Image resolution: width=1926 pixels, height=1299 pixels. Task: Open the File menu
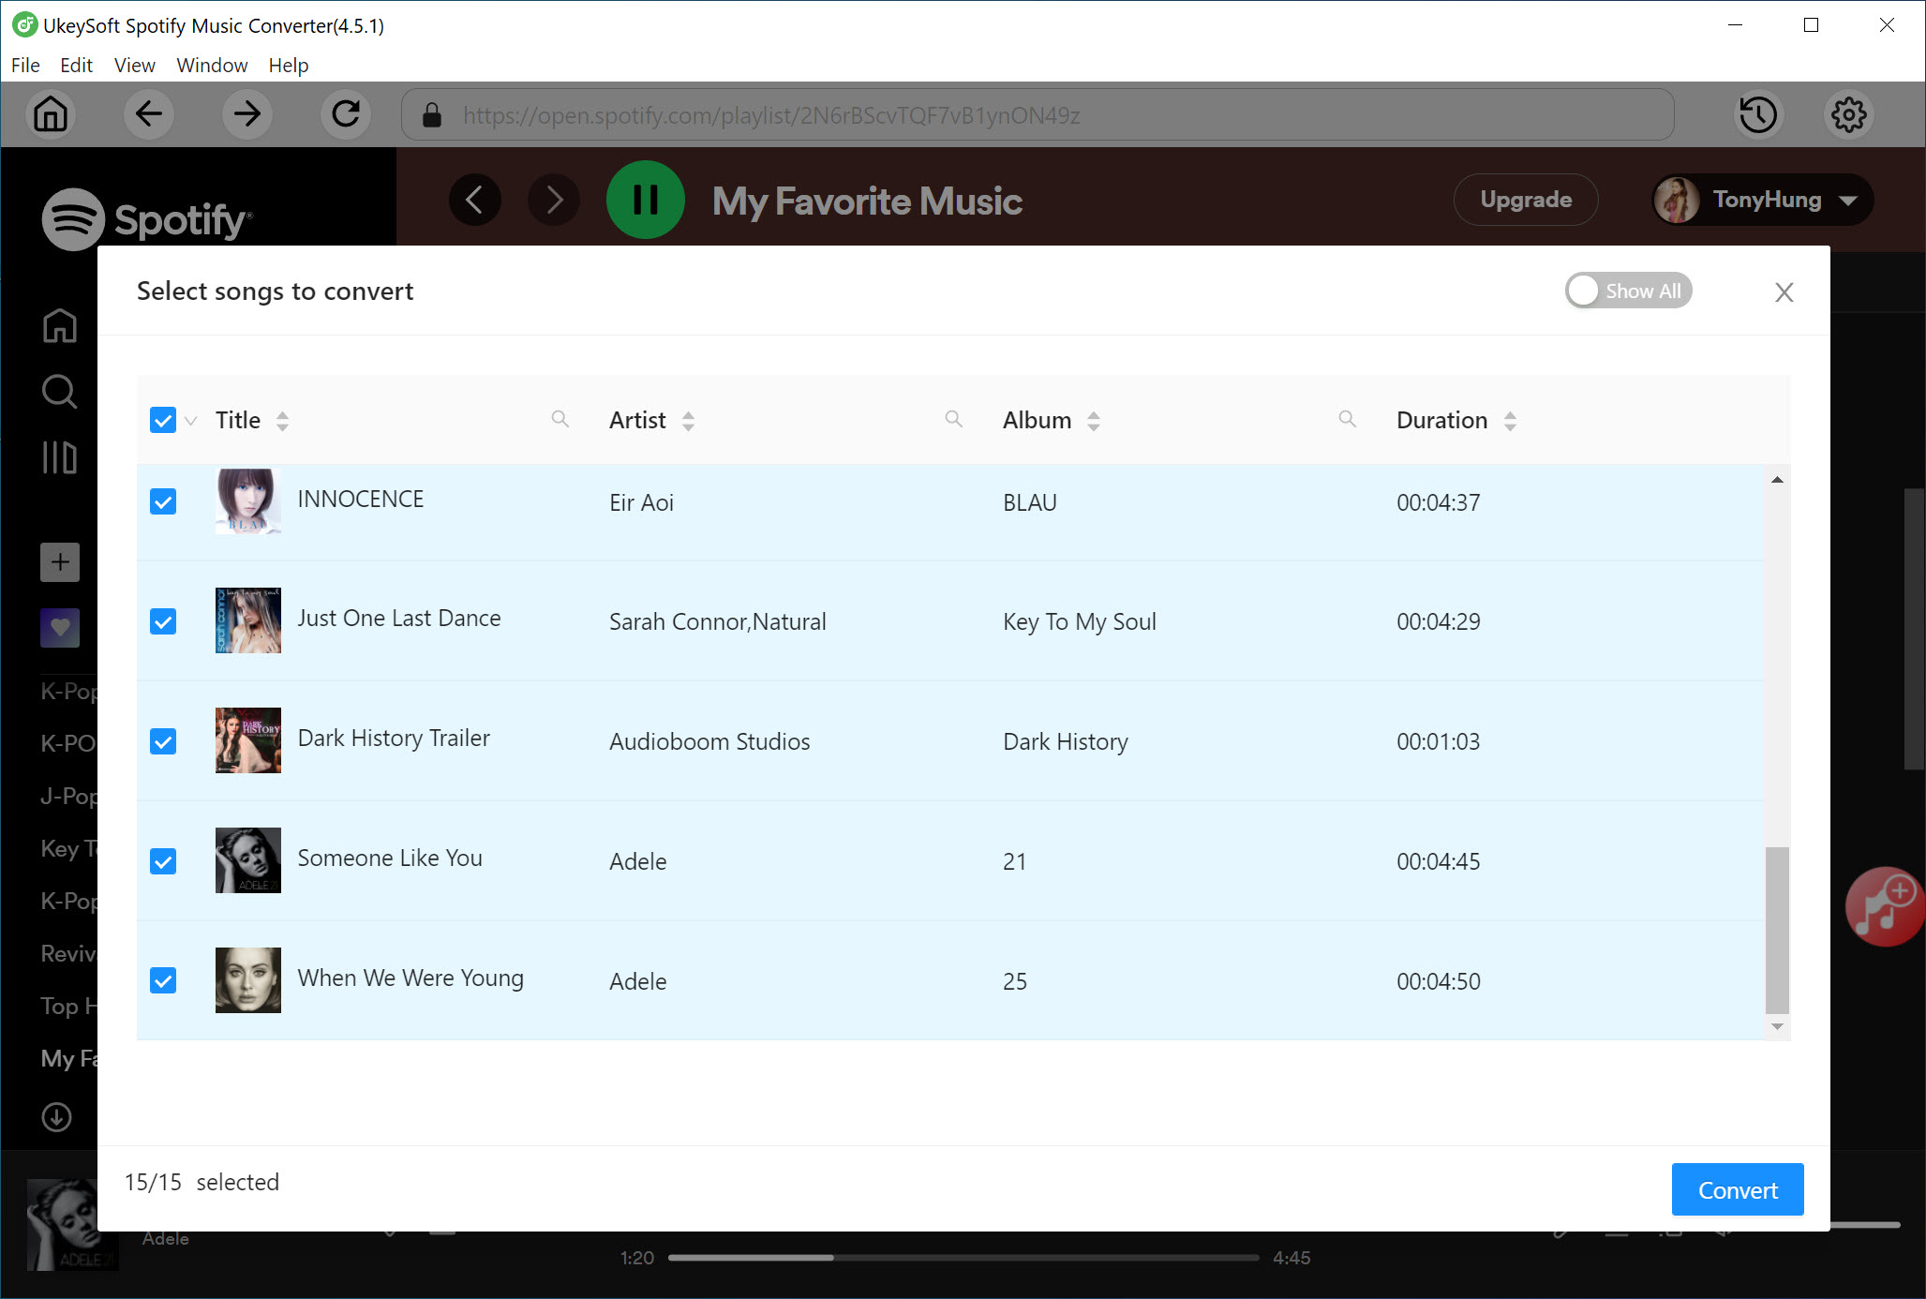pos(24,64)
